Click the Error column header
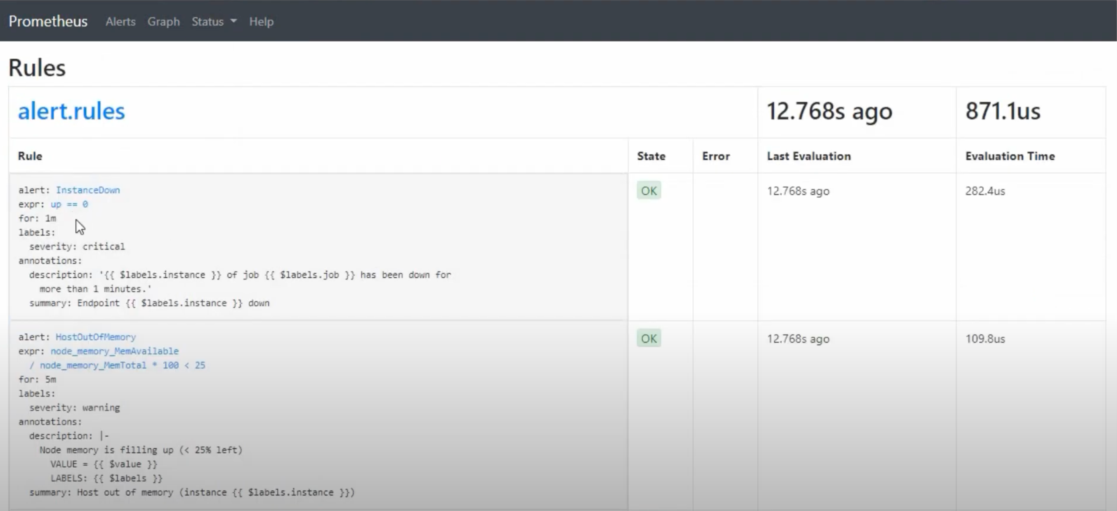1117x511 pixels. pos(715,156)
